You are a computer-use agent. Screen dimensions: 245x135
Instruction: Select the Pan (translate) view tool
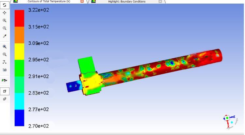[x=5, y=13]
